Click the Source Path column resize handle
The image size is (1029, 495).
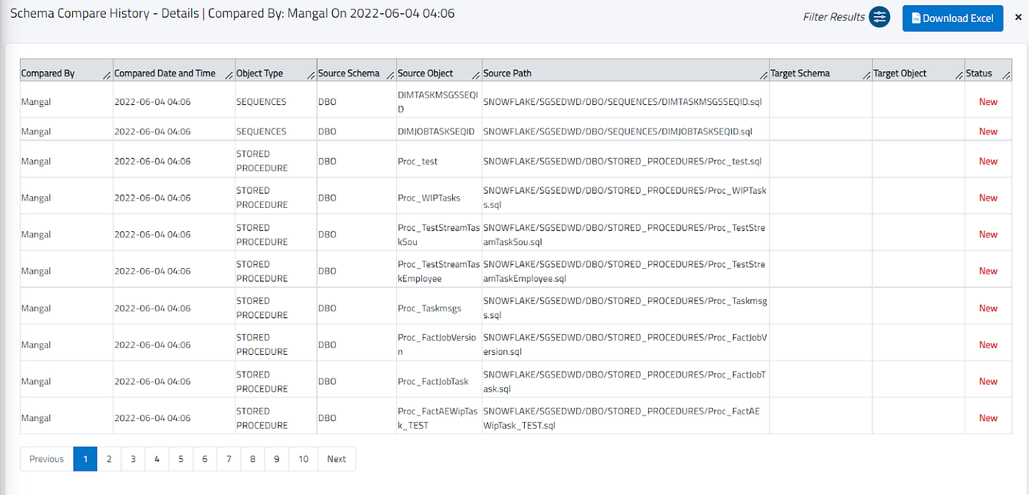[763, 76]
